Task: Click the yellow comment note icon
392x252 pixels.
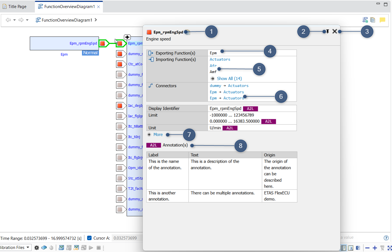Action: point(382,20)
